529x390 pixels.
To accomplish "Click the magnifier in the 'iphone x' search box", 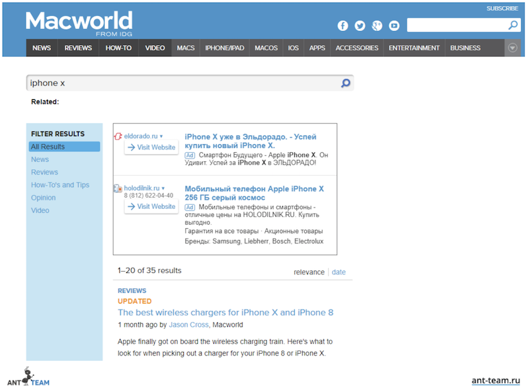I will pyautogui.click(x=345, y=83).
